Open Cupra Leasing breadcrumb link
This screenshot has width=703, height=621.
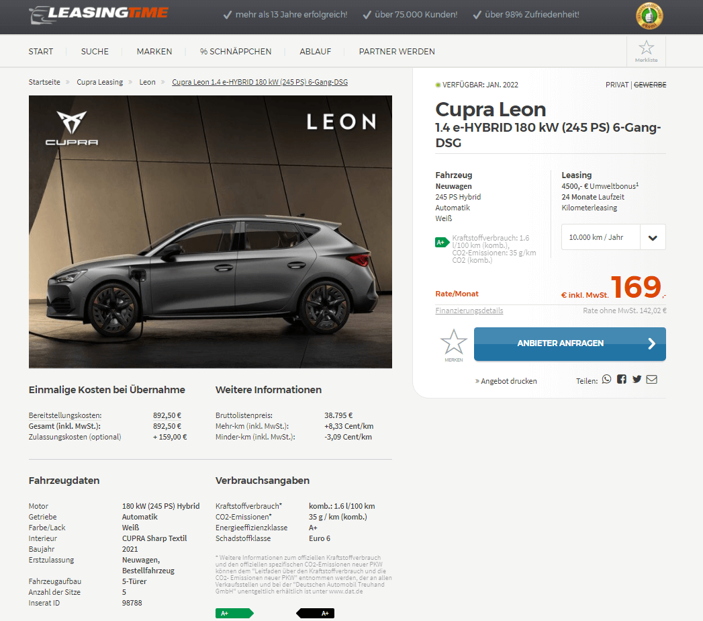click(99, 82)
